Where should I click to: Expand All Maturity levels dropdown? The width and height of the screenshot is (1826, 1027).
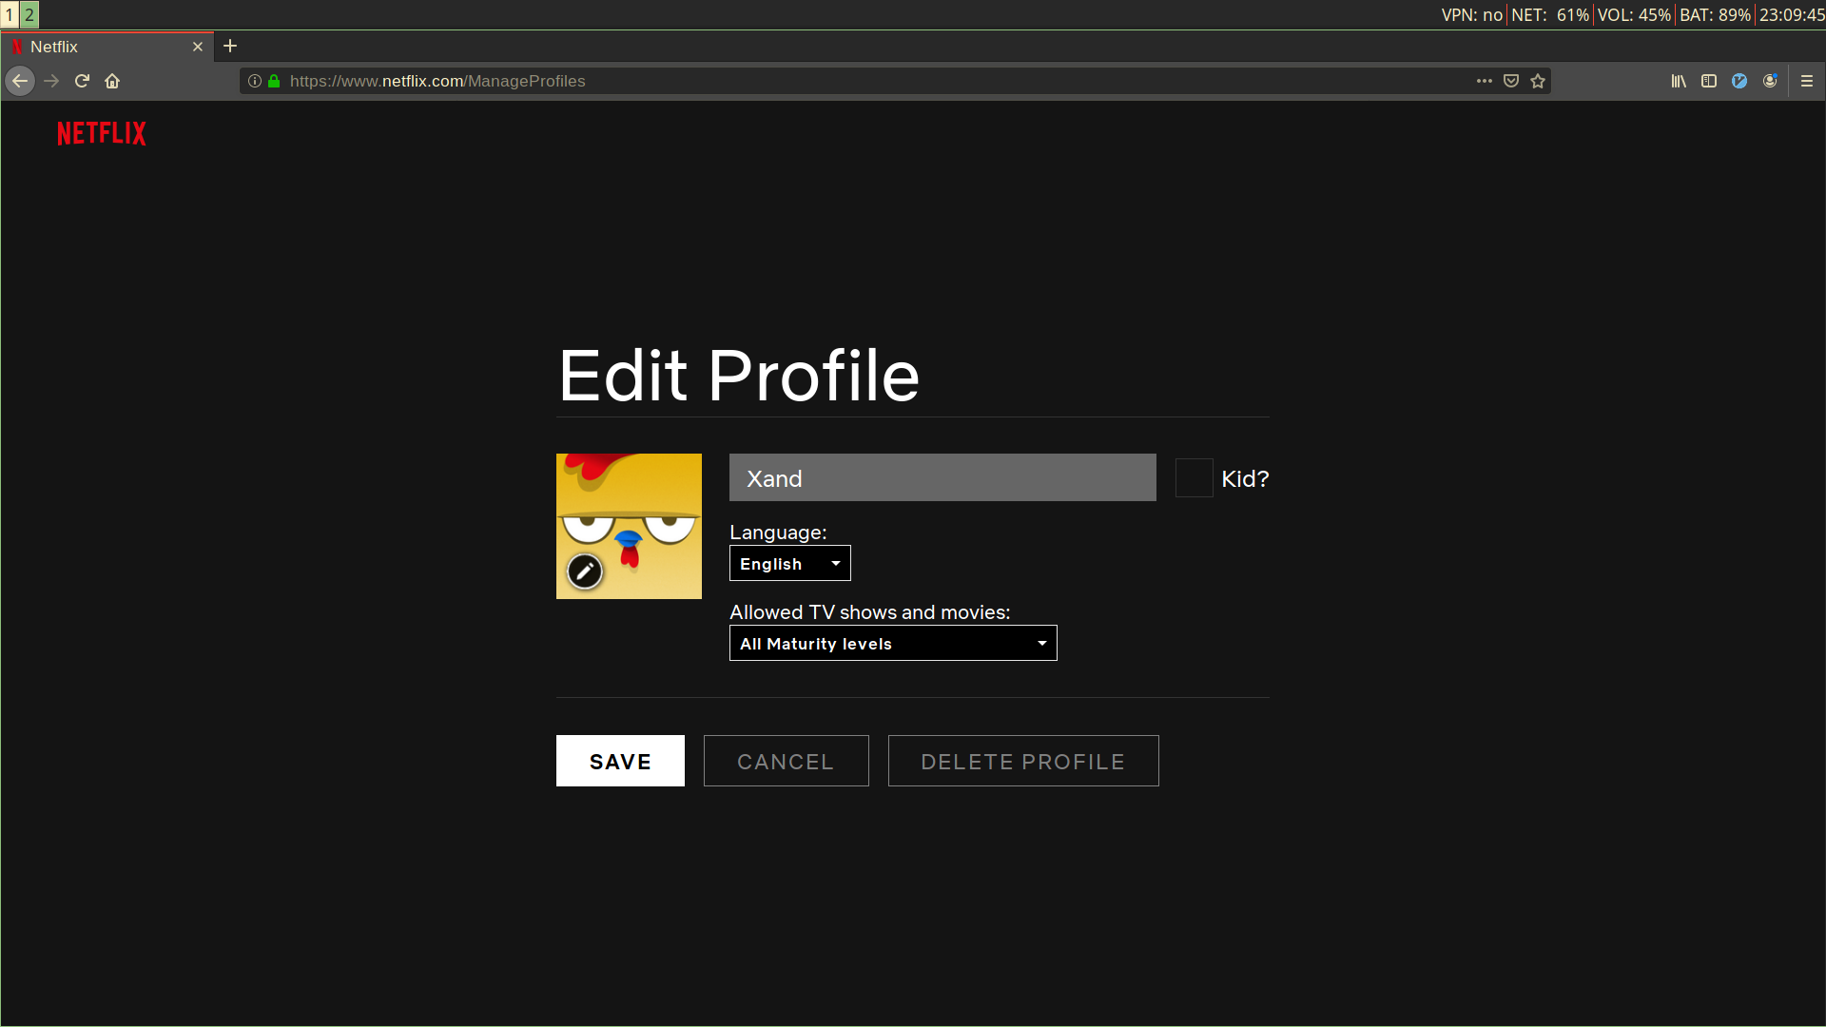pyautogui.click(x=893, y=643)
